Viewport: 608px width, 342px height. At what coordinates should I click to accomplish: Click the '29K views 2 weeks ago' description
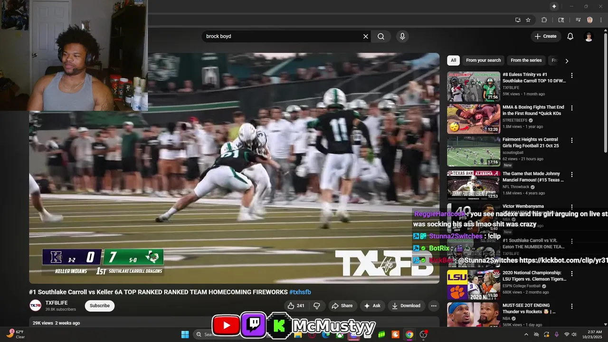point(56,323)
